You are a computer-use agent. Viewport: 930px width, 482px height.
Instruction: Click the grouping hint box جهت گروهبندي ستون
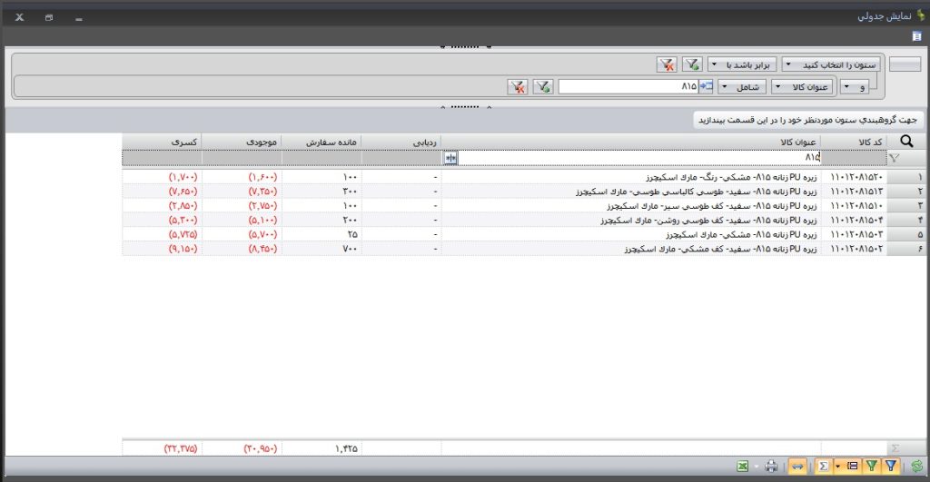pyautogui.click(x=807, y=120)
